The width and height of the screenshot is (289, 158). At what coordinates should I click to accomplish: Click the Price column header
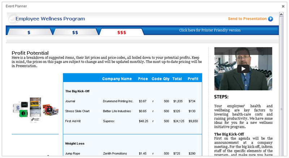click(x=143, y=79)
